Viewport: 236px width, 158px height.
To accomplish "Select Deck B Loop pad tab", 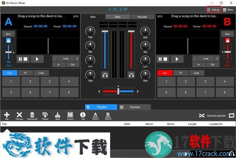I will pyautogui.click(x=197, y=73).
